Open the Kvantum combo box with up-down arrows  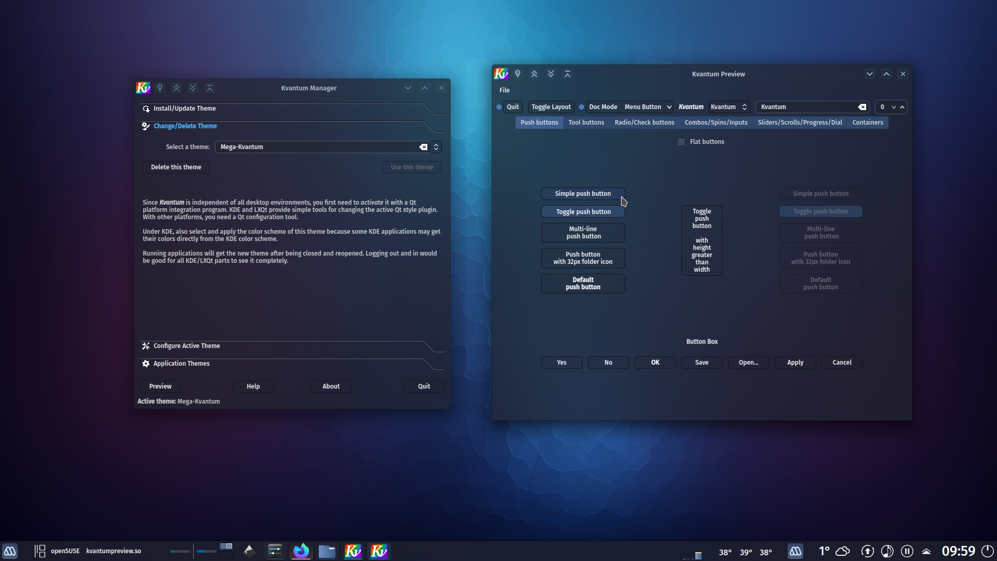tap(729, 107)
